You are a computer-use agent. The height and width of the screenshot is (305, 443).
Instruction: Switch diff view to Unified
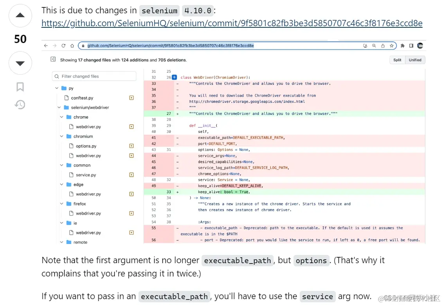pyautogui.click(x=415, y=60)
